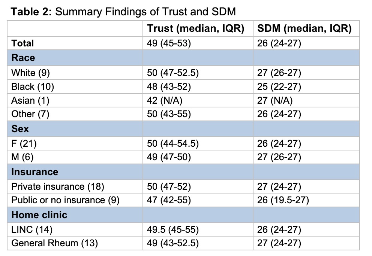This screenshot has width=372, height=256.
Task: Select the Black (10) row label
Action: [33, 86]
